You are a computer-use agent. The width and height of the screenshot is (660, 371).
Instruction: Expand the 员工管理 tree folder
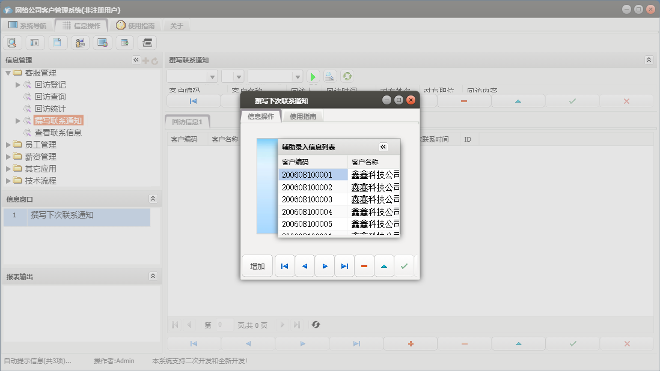click(8, 145)
